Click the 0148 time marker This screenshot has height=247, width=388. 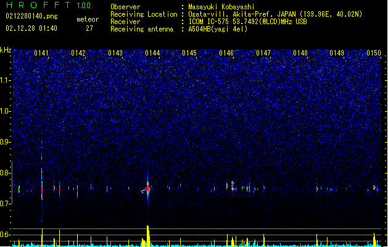300,53
